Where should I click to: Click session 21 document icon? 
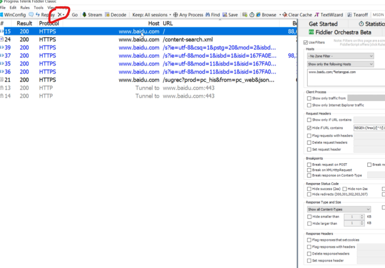tap(2, 80)
